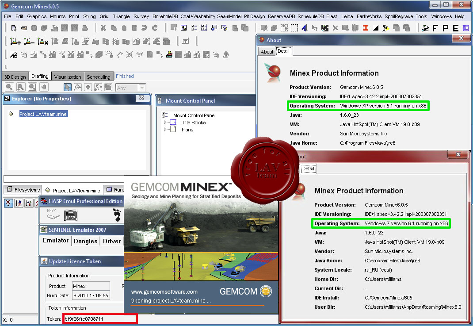Screen dimensions: 473x326
Task: Click the Product field showing Minex
Action: (x=91, y=286)
